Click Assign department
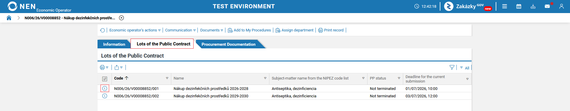The width and height of the screenshot is (570, 111). (x=294, y=30)
